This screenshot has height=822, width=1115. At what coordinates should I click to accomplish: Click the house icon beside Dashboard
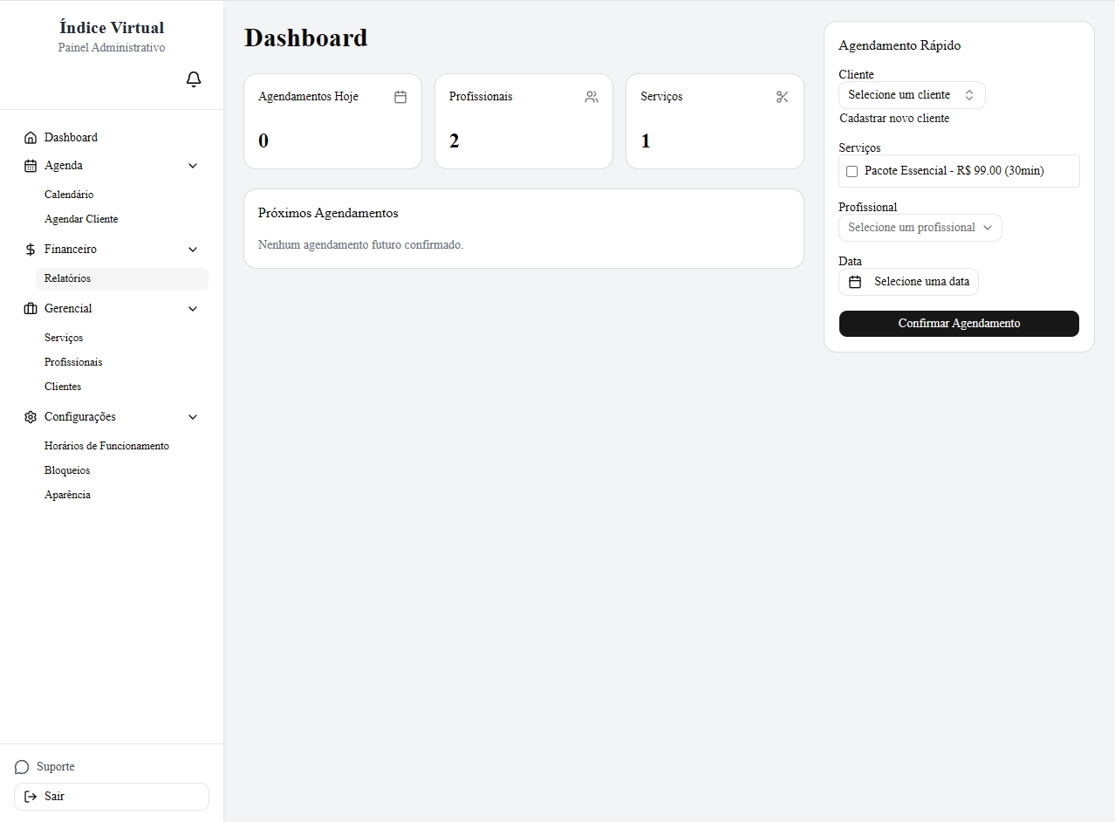coord(31,138)
